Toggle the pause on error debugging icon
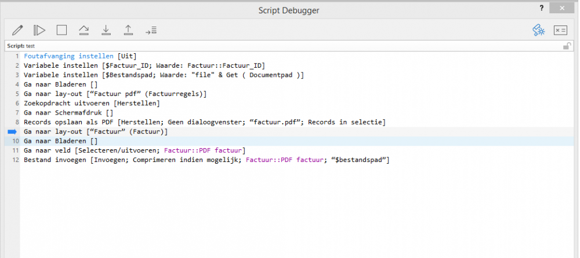 539,30
